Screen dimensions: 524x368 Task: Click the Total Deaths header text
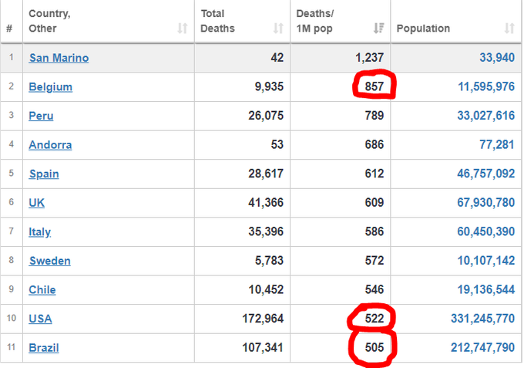(x=217, y=21)
